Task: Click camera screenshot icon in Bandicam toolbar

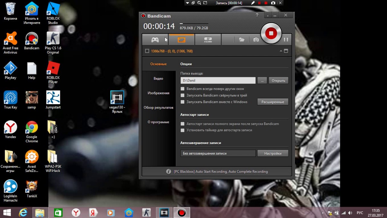Action: (x=256, y=40)
